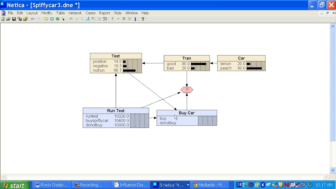This screenshot has height=189, width=336.
Task: Select the Tran node title
Action: tap(187, 58)
